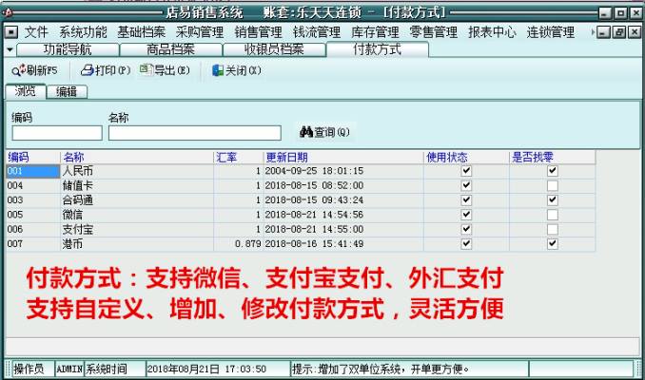This screenshot has height=380, width=645.
Task: Sort by the 更新日期 column header
Action: click(343, 158)
